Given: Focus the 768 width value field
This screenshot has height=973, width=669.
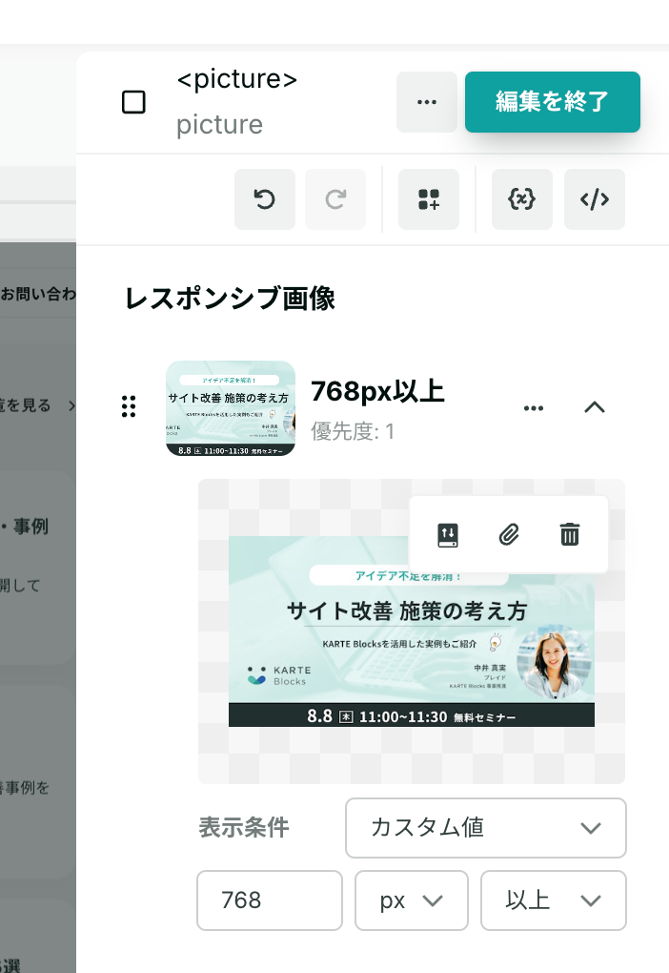Looking at the screenshot, I should click(269, 901).
